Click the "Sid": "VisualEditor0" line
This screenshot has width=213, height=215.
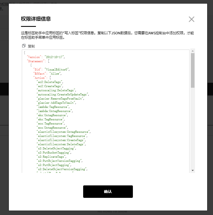point(51,69)
